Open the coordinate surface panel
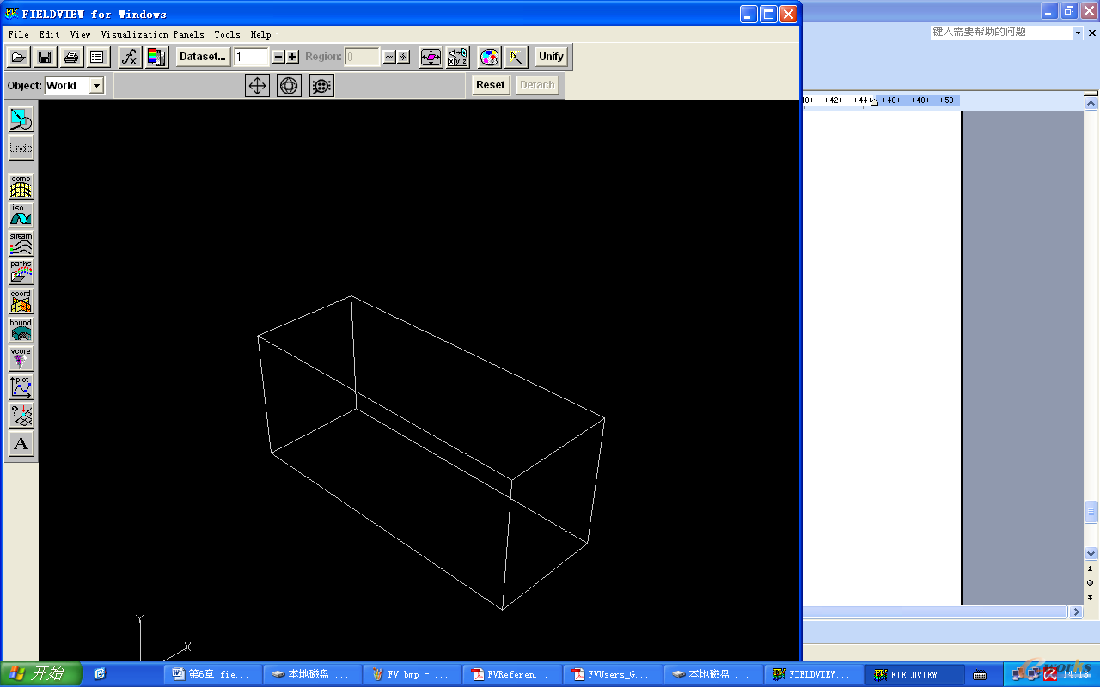The image size is (1100, 687). [x=21, y=301]
